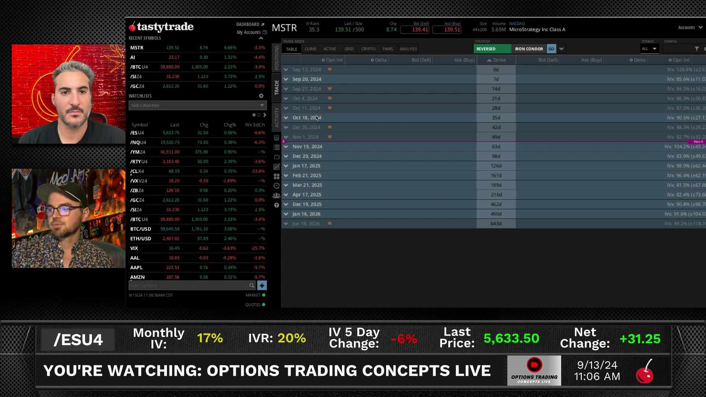Click the IRON CONDOR GO button
This screenshot has width=706, height=397.
click(551, 49)
